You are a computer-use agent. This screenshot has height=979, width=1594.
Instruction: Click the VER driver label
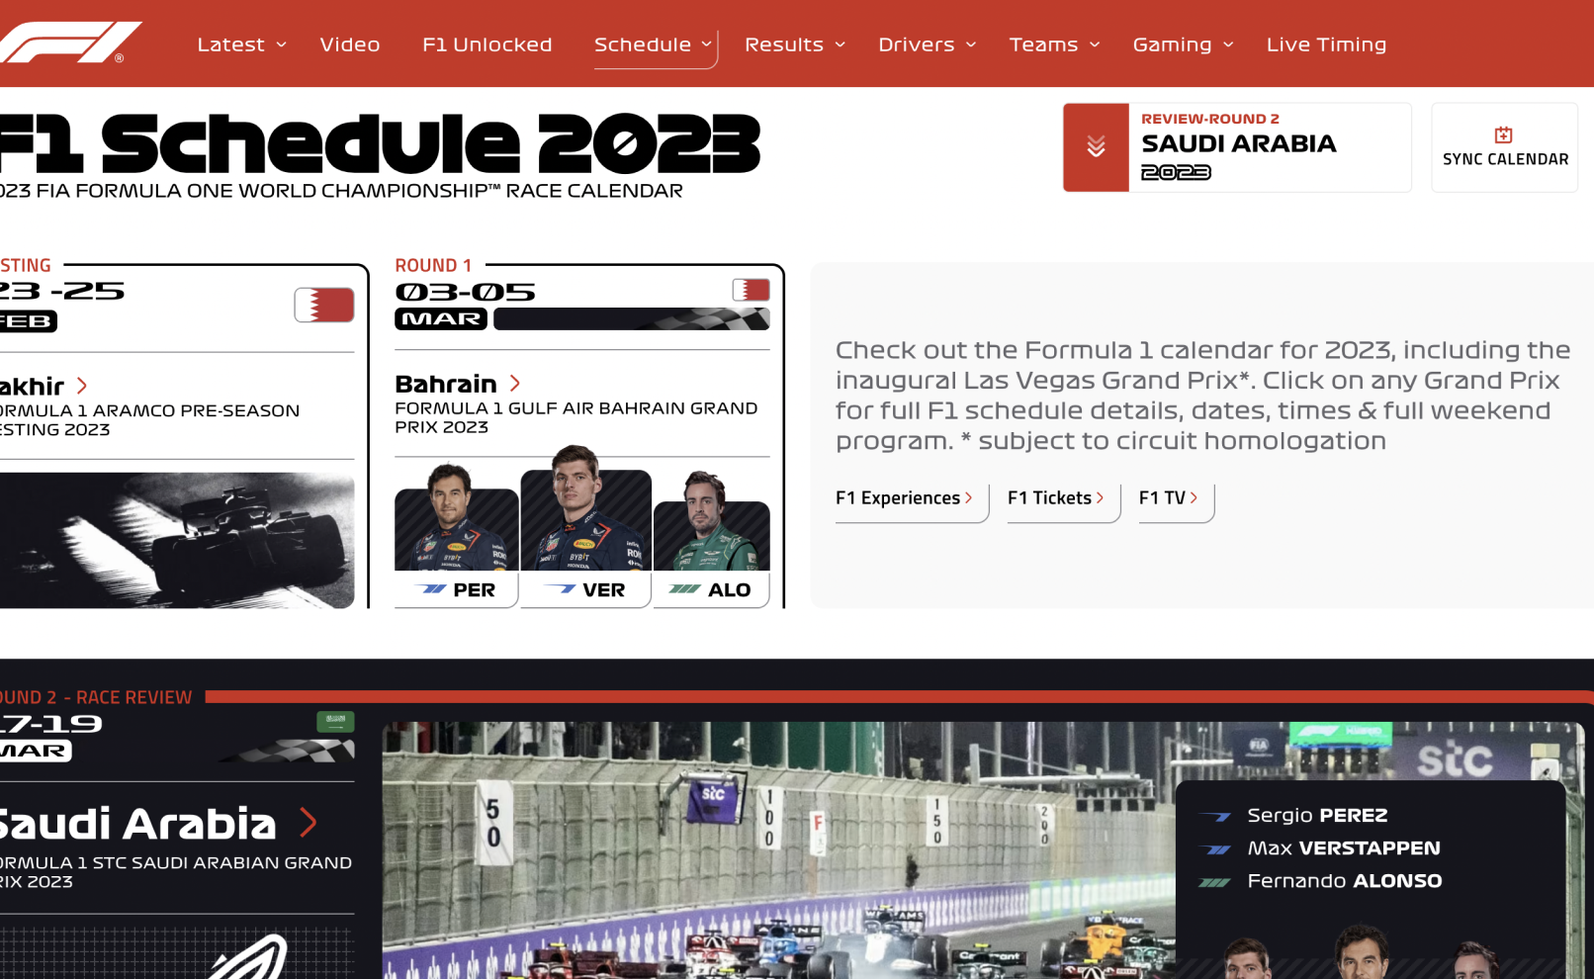point(603,590)
